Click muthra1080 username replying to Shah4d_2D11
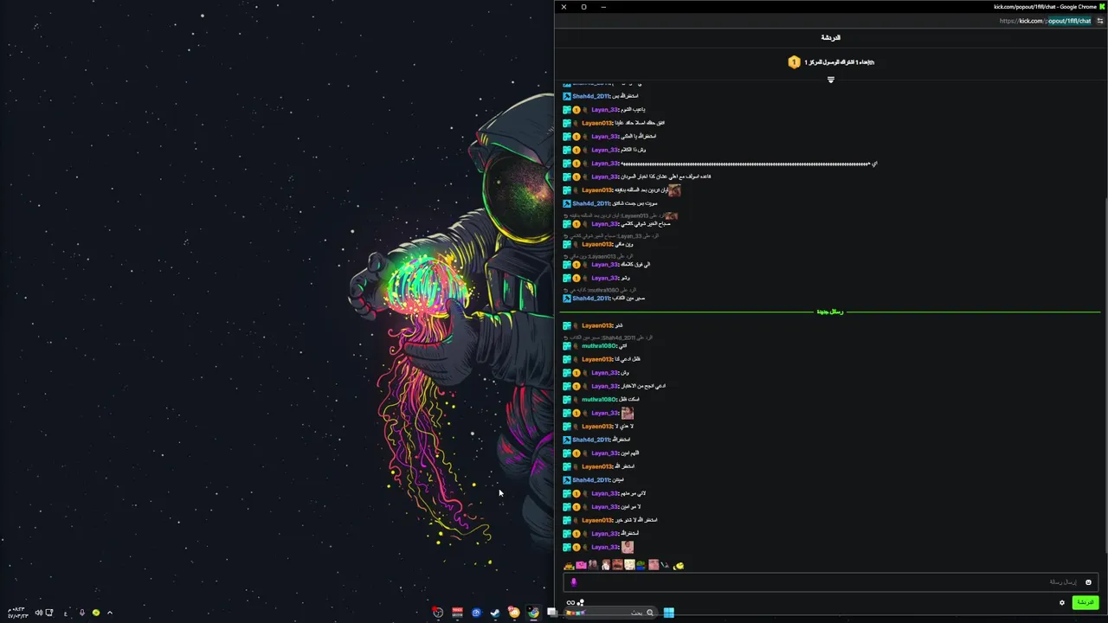1108x623 pixels. pyautogui.click(x=599, y=346)
